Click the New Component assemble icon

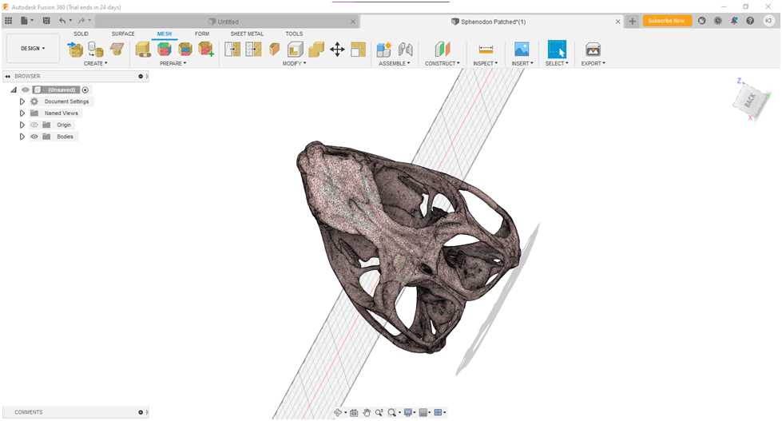click(384, 50)
